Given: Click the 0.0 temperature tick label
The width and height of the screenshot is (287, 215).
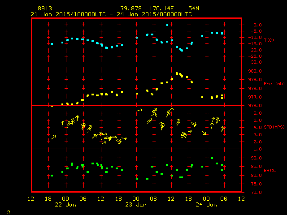Looking at the screenshot, I should click(257, 25).
